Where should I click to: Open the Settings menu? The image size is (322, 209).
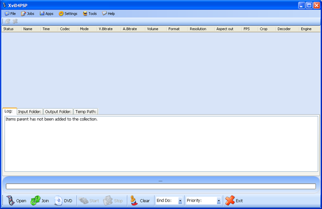click(68, 13)
